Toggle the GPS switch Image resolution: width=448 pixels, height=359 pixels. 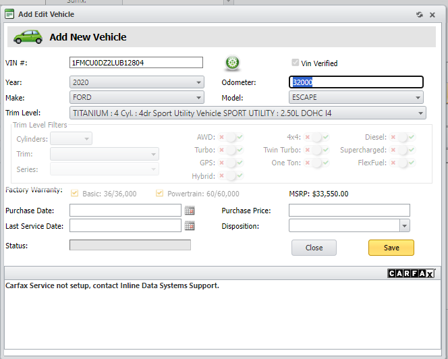[231, 163]
